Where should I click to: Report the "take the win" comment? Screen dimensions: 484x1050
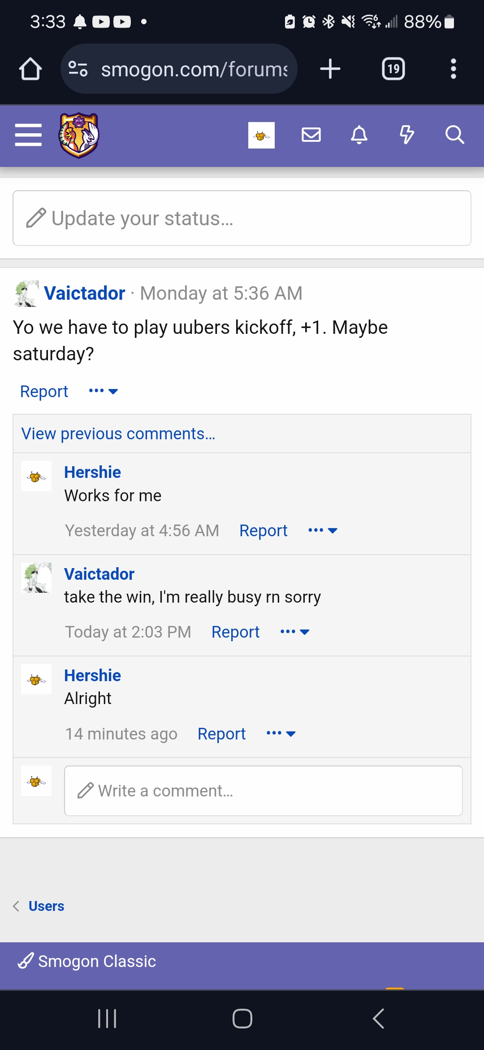click(235, 632)
